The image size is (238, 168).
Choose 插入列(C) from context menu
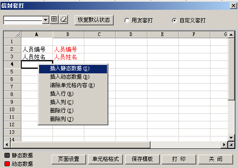[73, 102]
